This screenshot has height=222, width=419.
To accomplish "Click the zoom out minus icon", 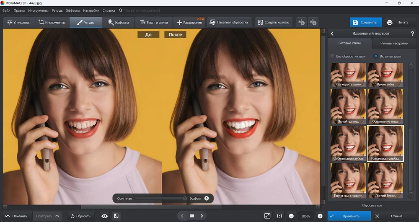I will [291, 216].
